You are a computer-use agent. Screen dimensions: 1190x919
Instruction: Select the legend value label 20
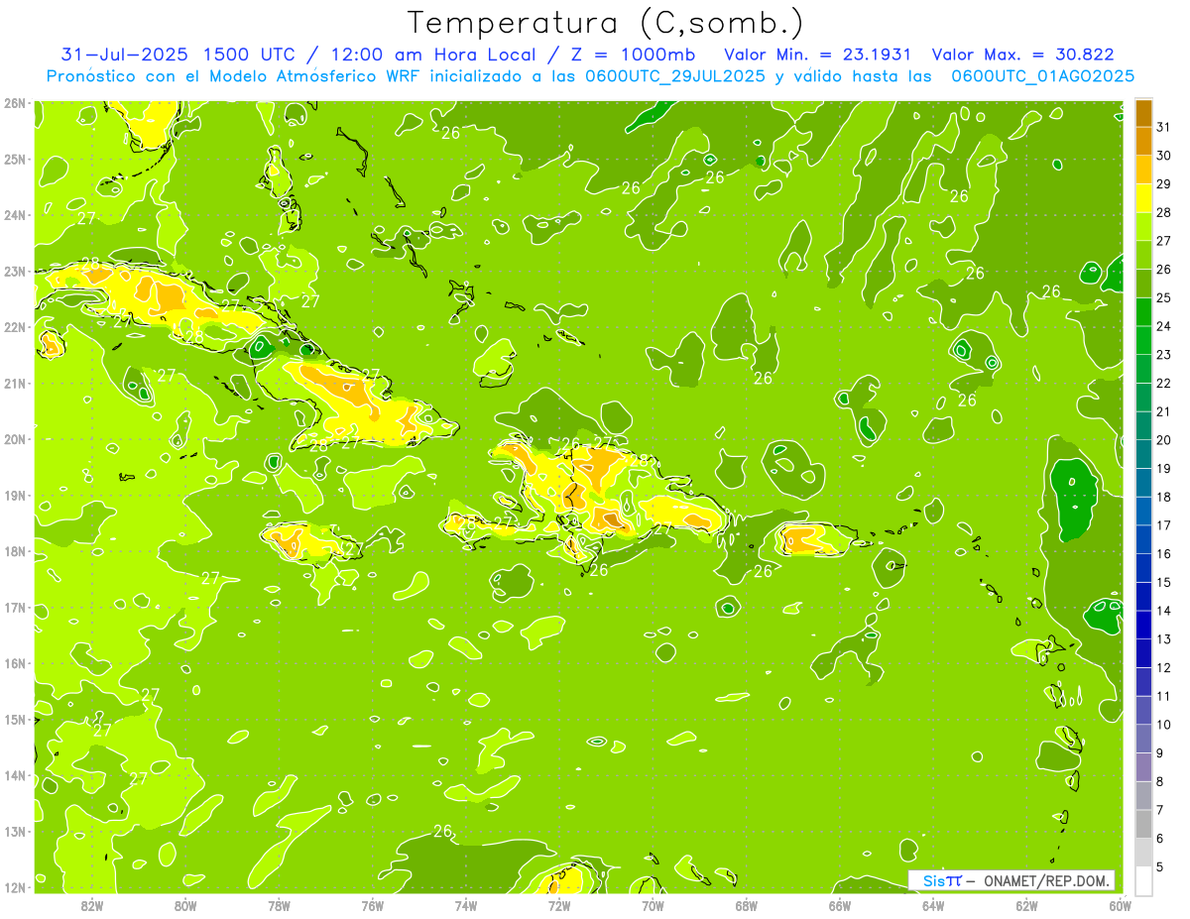click(x=1162, y=440)
